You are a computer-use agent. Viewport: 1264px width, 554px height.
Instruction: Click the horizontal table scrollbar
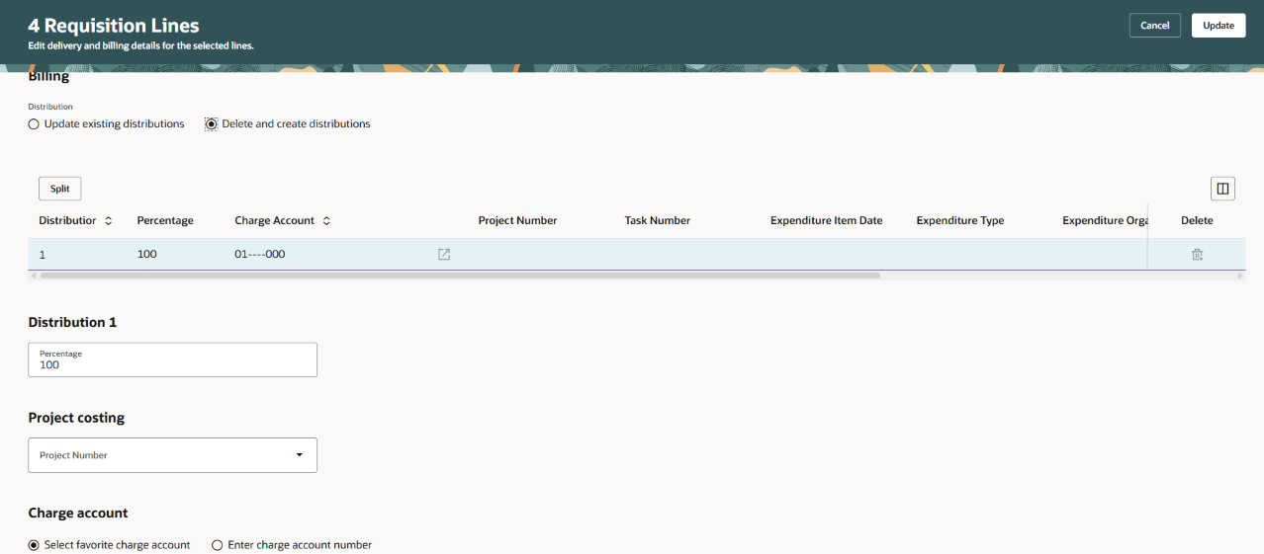coord(460,276)
